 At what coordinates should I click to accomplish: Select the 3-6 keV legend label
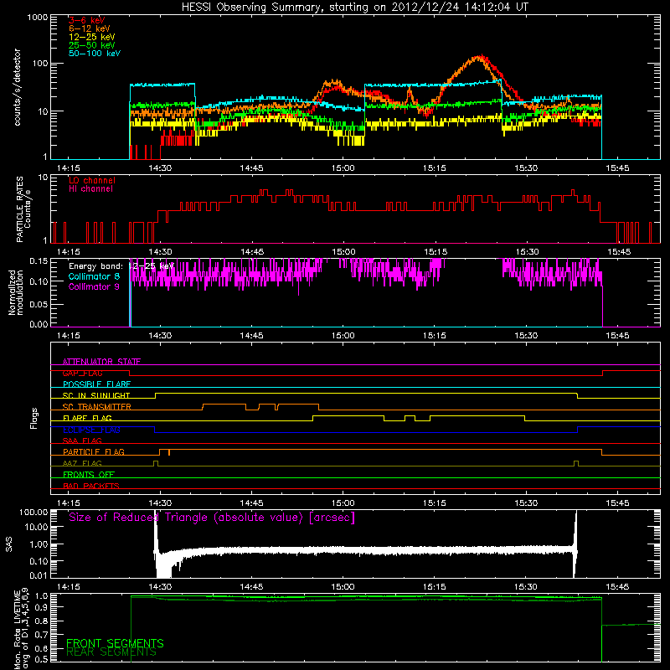[86, 20]
